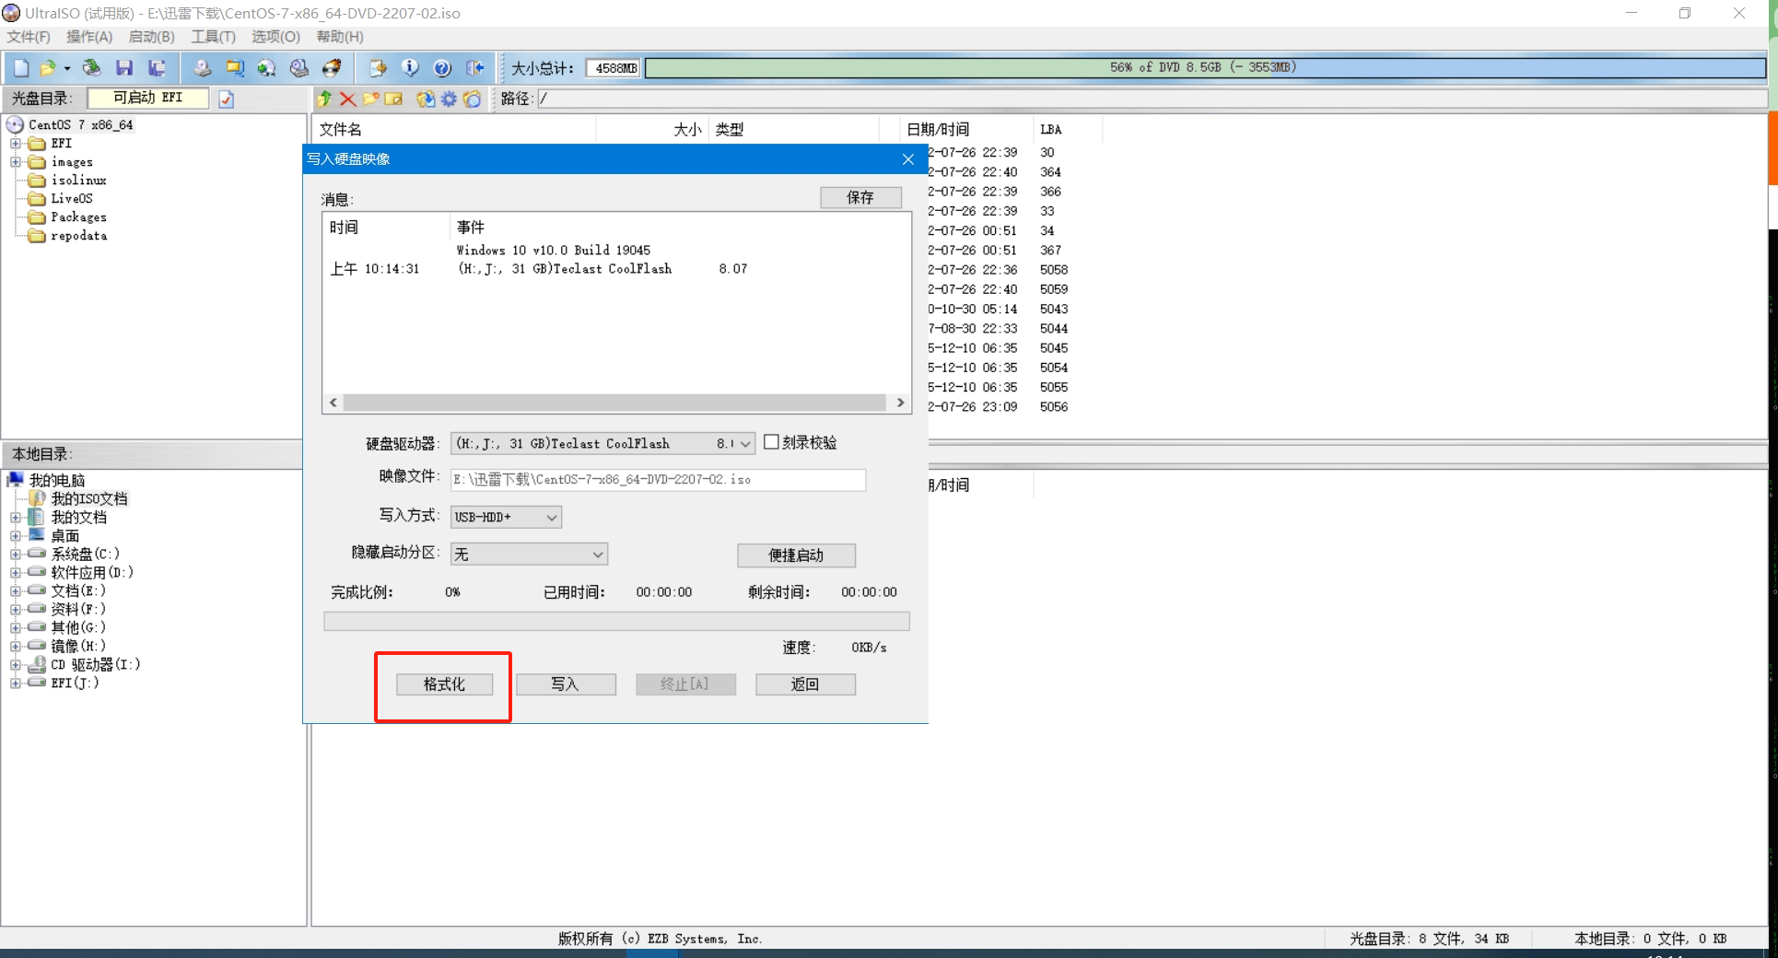1778x958 pixels.
Task: Select the isolinux folder in tree
Action: (78, 181)
